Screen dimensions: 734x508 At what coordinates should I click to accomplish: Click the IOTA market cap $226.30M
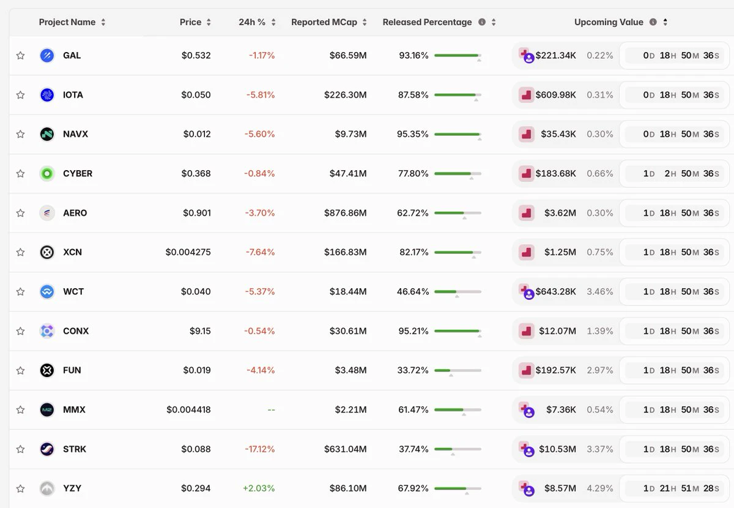[x=346, y=95]
